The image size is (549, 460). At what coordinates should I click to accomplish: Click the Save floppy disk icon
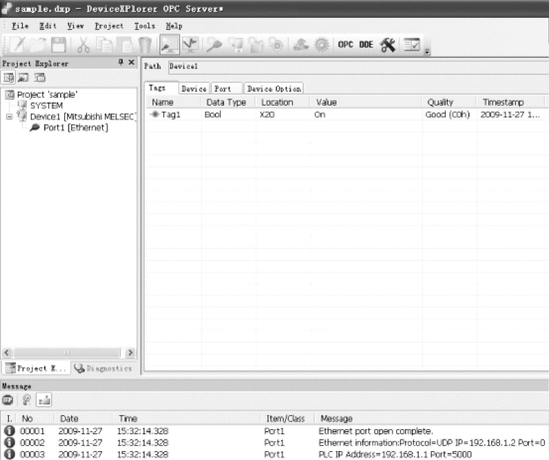(59, 45)
